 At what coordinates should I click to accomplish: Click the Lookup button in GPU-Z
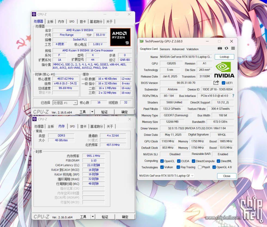[x=224, y=57]
